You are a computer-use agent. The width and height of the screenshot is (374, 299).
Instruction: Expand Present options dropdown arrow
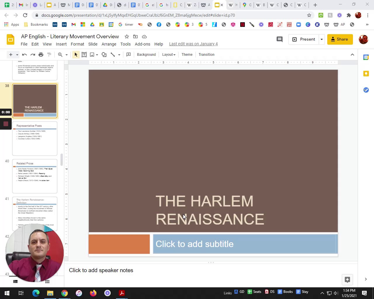click(322, 39)
